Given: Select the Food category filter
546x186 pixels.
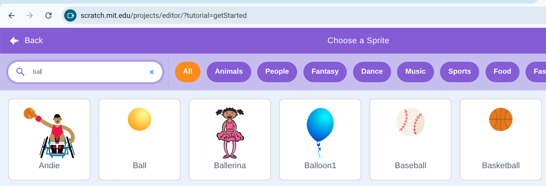Looking at the screenshot, I should 502,71.
